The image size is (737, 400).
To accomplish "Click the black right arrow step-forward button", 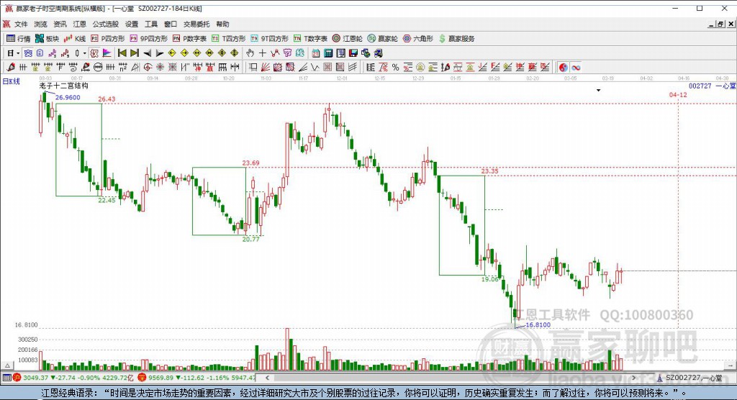I will pyautogui.click(x=159, y=53).
